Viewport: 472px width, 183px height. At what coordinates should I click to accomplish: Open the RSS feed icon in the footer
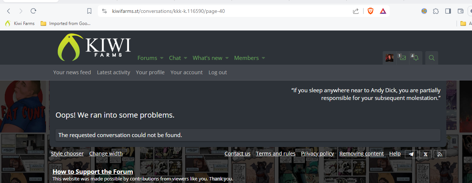[x=440, y=154]
